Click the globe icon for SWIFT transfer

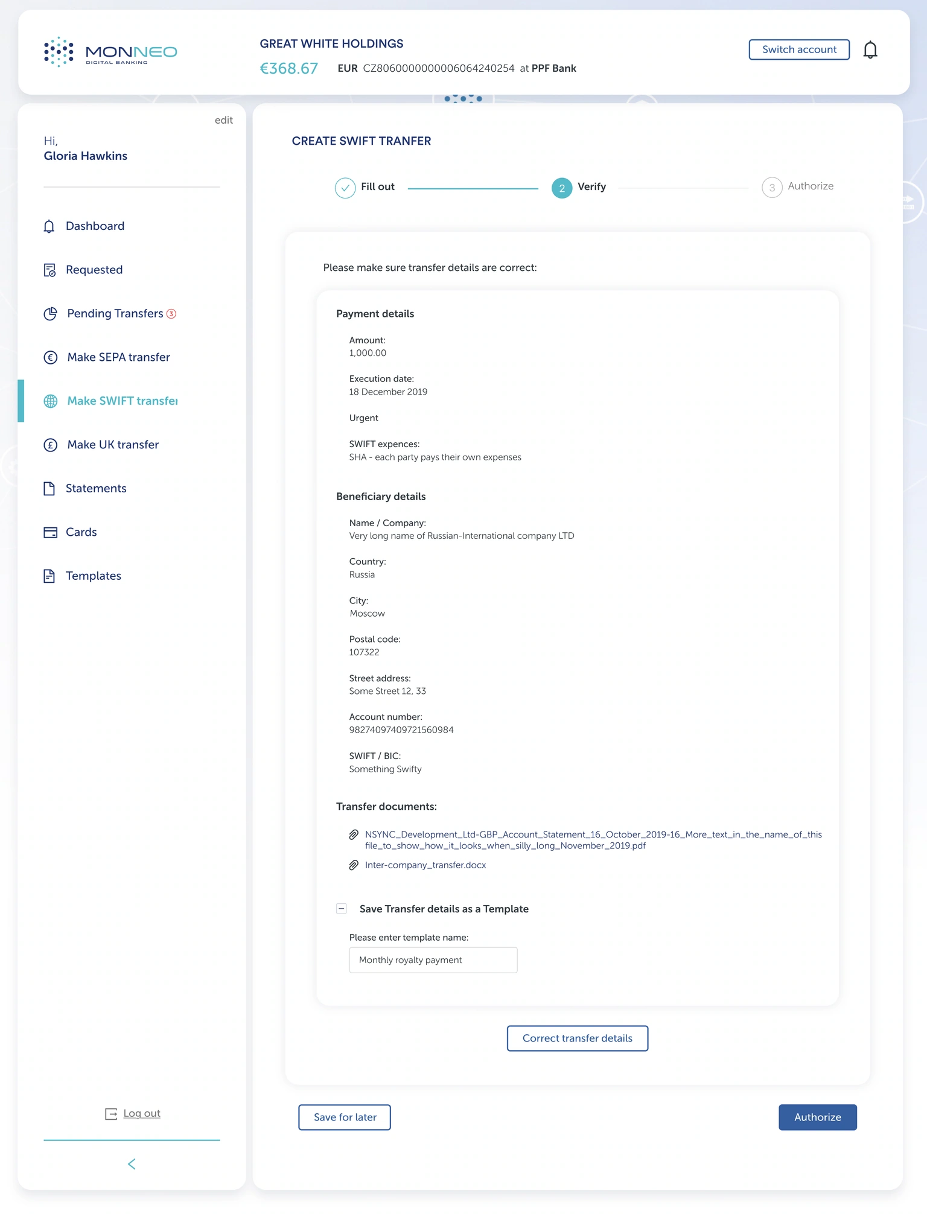(x=51, y=401)
